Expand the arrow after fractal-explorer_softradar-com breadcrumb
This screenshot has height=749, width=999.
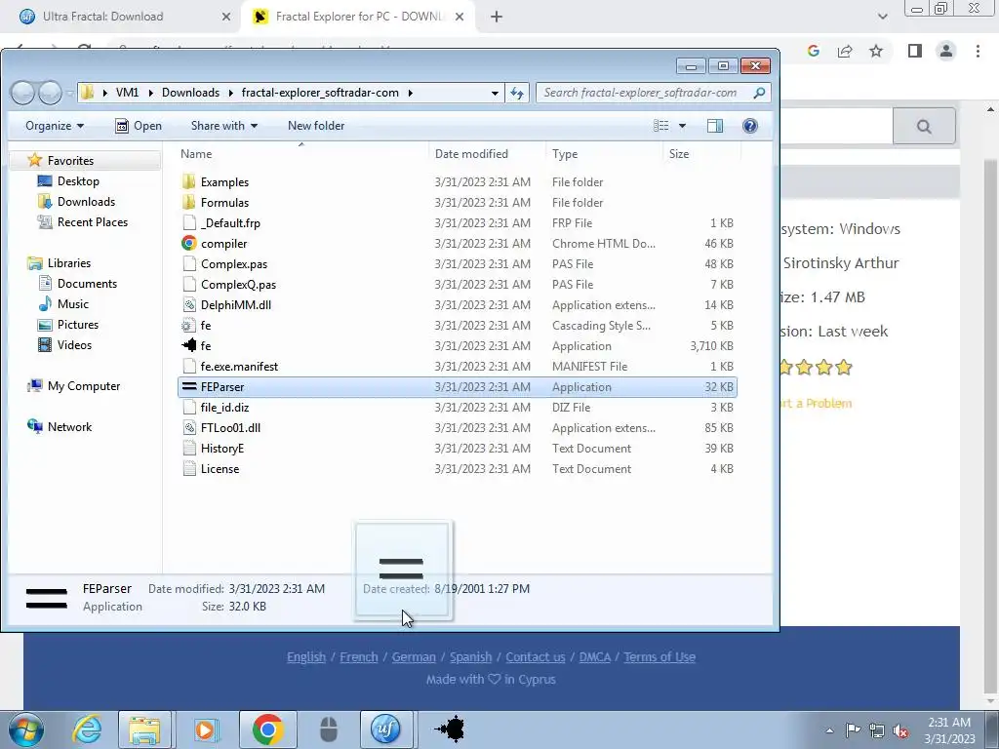411,93
